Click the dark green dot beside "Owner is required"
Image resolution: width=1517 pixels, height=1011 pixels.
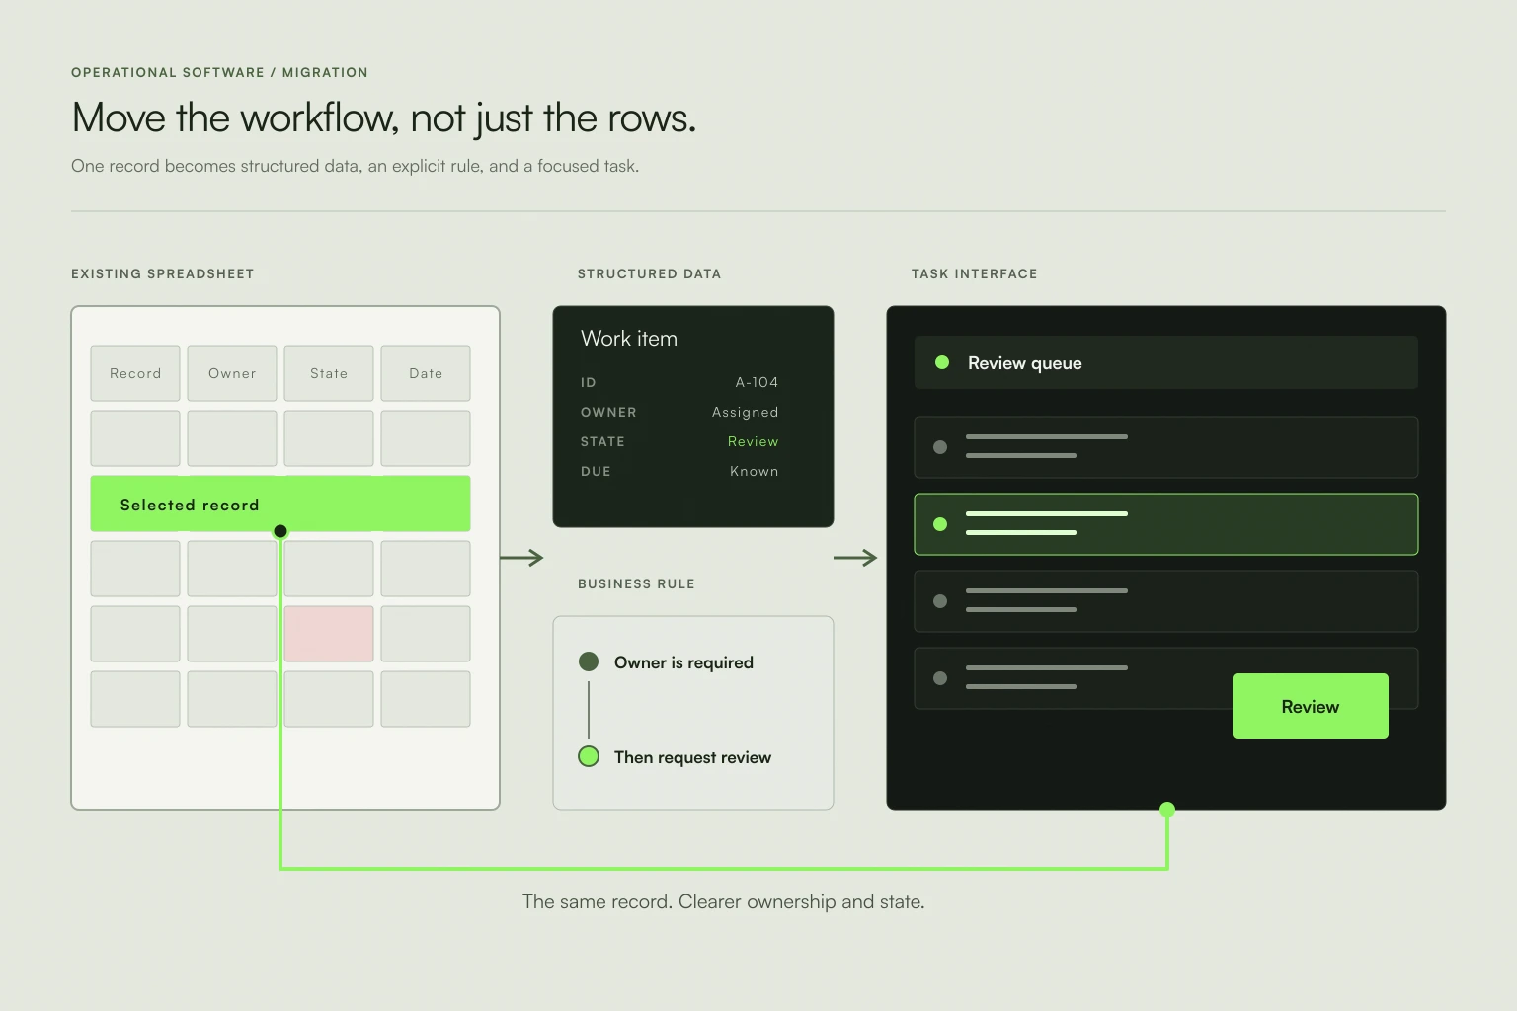[x=589, y=661]
